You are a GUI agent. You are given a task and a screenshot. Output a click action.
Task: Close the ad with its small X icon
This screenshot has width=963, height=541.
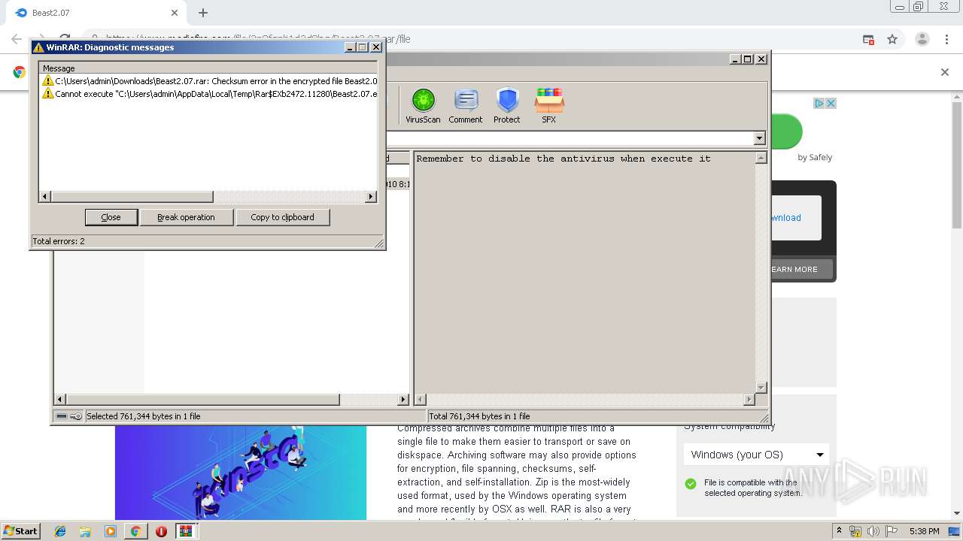(x=831, y=103)
